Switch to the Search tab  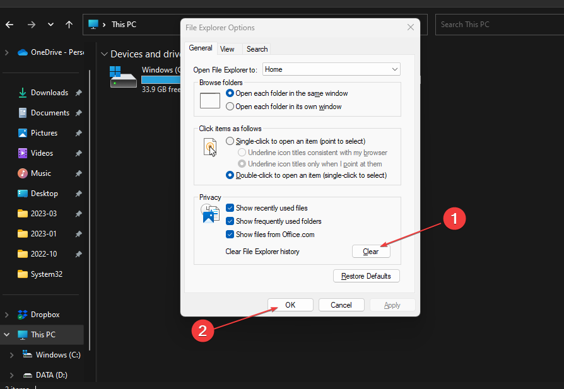tap(257, 49)
